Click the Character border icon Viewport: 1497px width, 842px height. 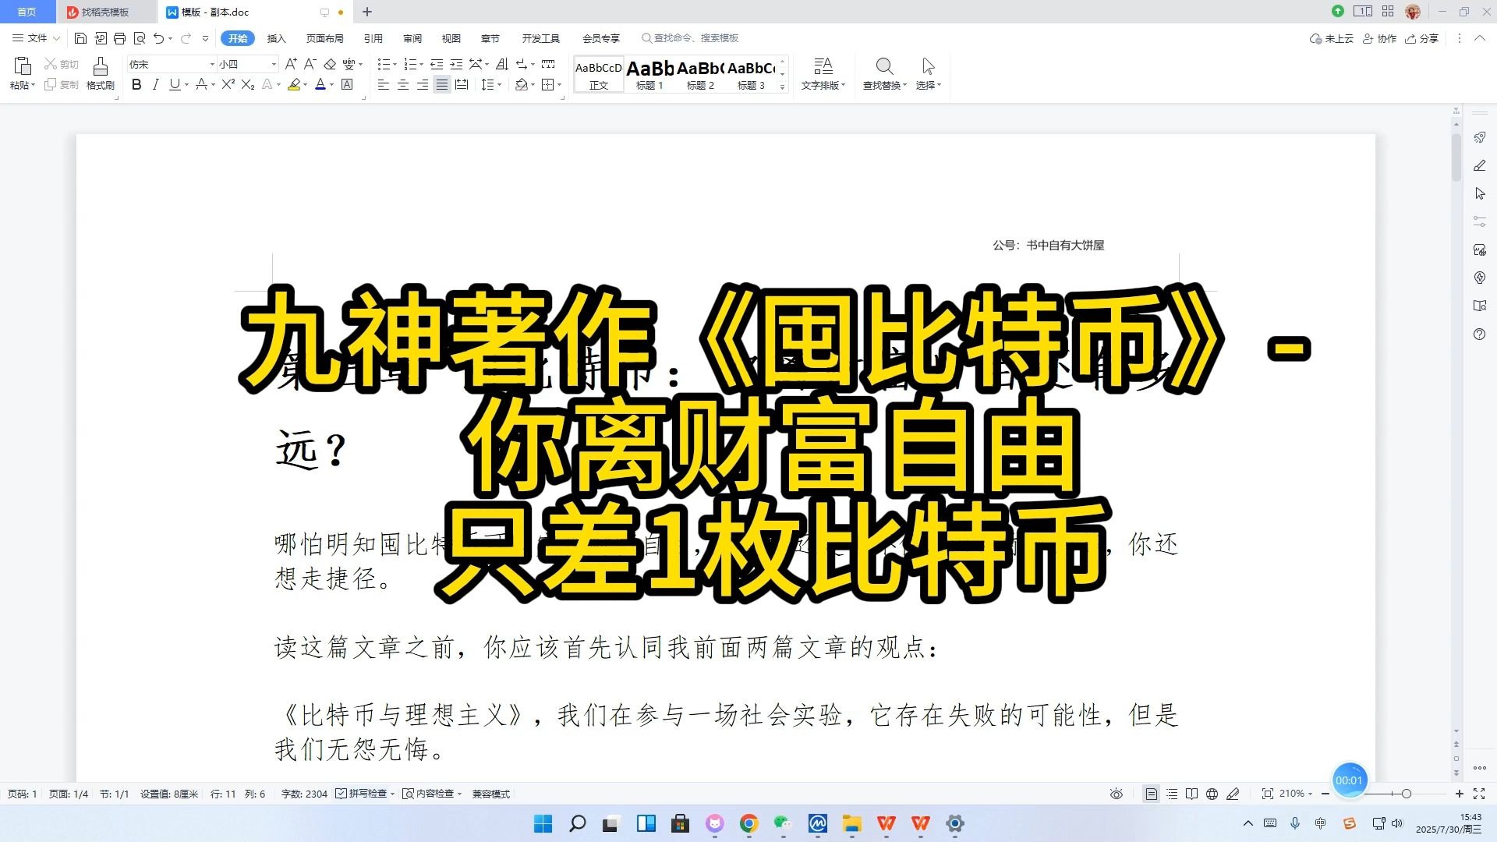(x=347, y=84)
